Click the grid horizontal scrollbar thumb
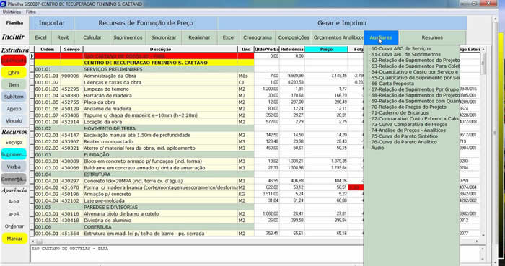The width and height of the screenshot is (505, 266). point(39,241)
